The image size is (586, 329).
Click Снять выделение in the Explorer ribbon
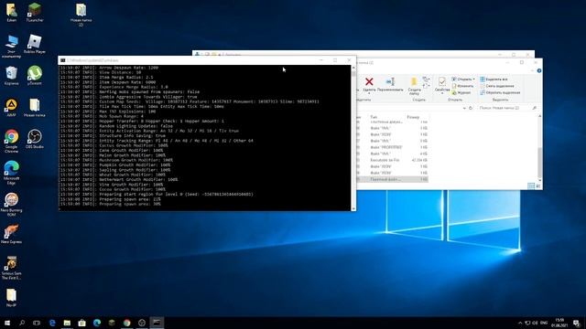point(496,86)
